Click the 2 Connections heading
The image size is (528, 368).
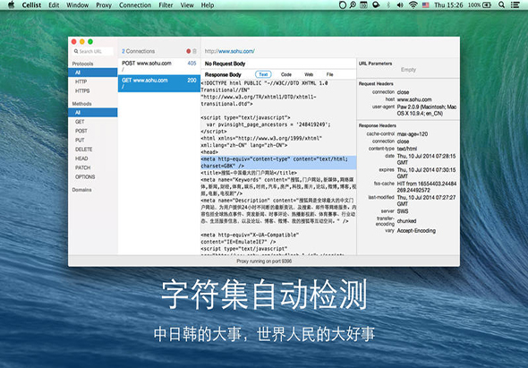[x=139, y=51]
